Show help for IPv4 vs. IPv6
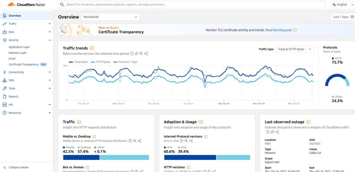Viewport: 355px width, 172px height. 181,141
